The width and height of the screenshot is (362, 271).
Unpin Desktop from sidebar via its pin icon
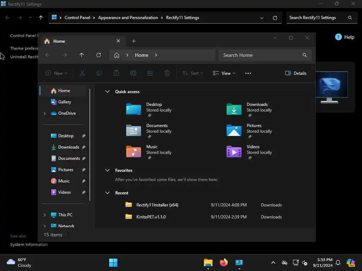83,136
